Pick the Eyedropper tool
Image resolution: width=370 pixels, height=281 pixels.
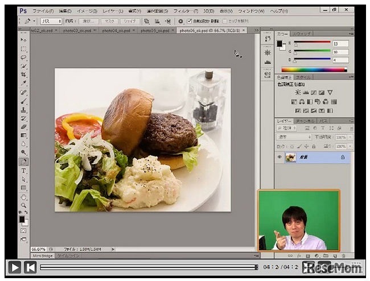point(23,83)
